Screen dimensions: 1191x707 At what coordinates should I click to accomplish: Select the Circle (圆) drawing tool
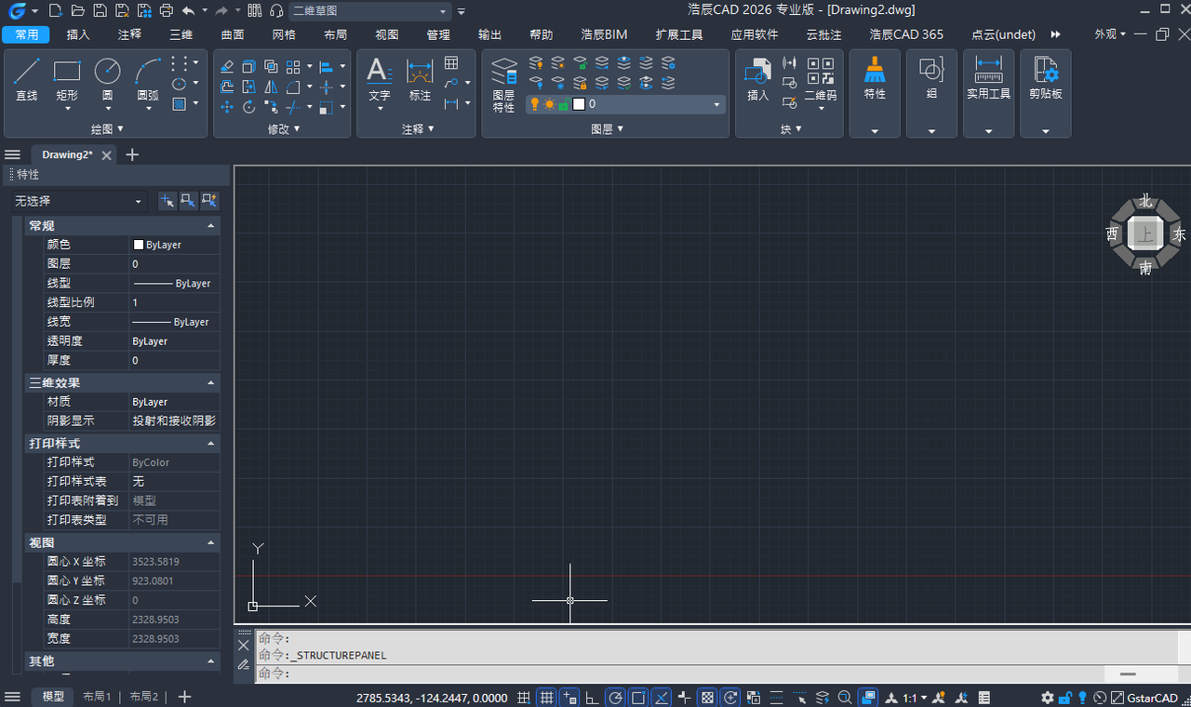coord(108,78)
